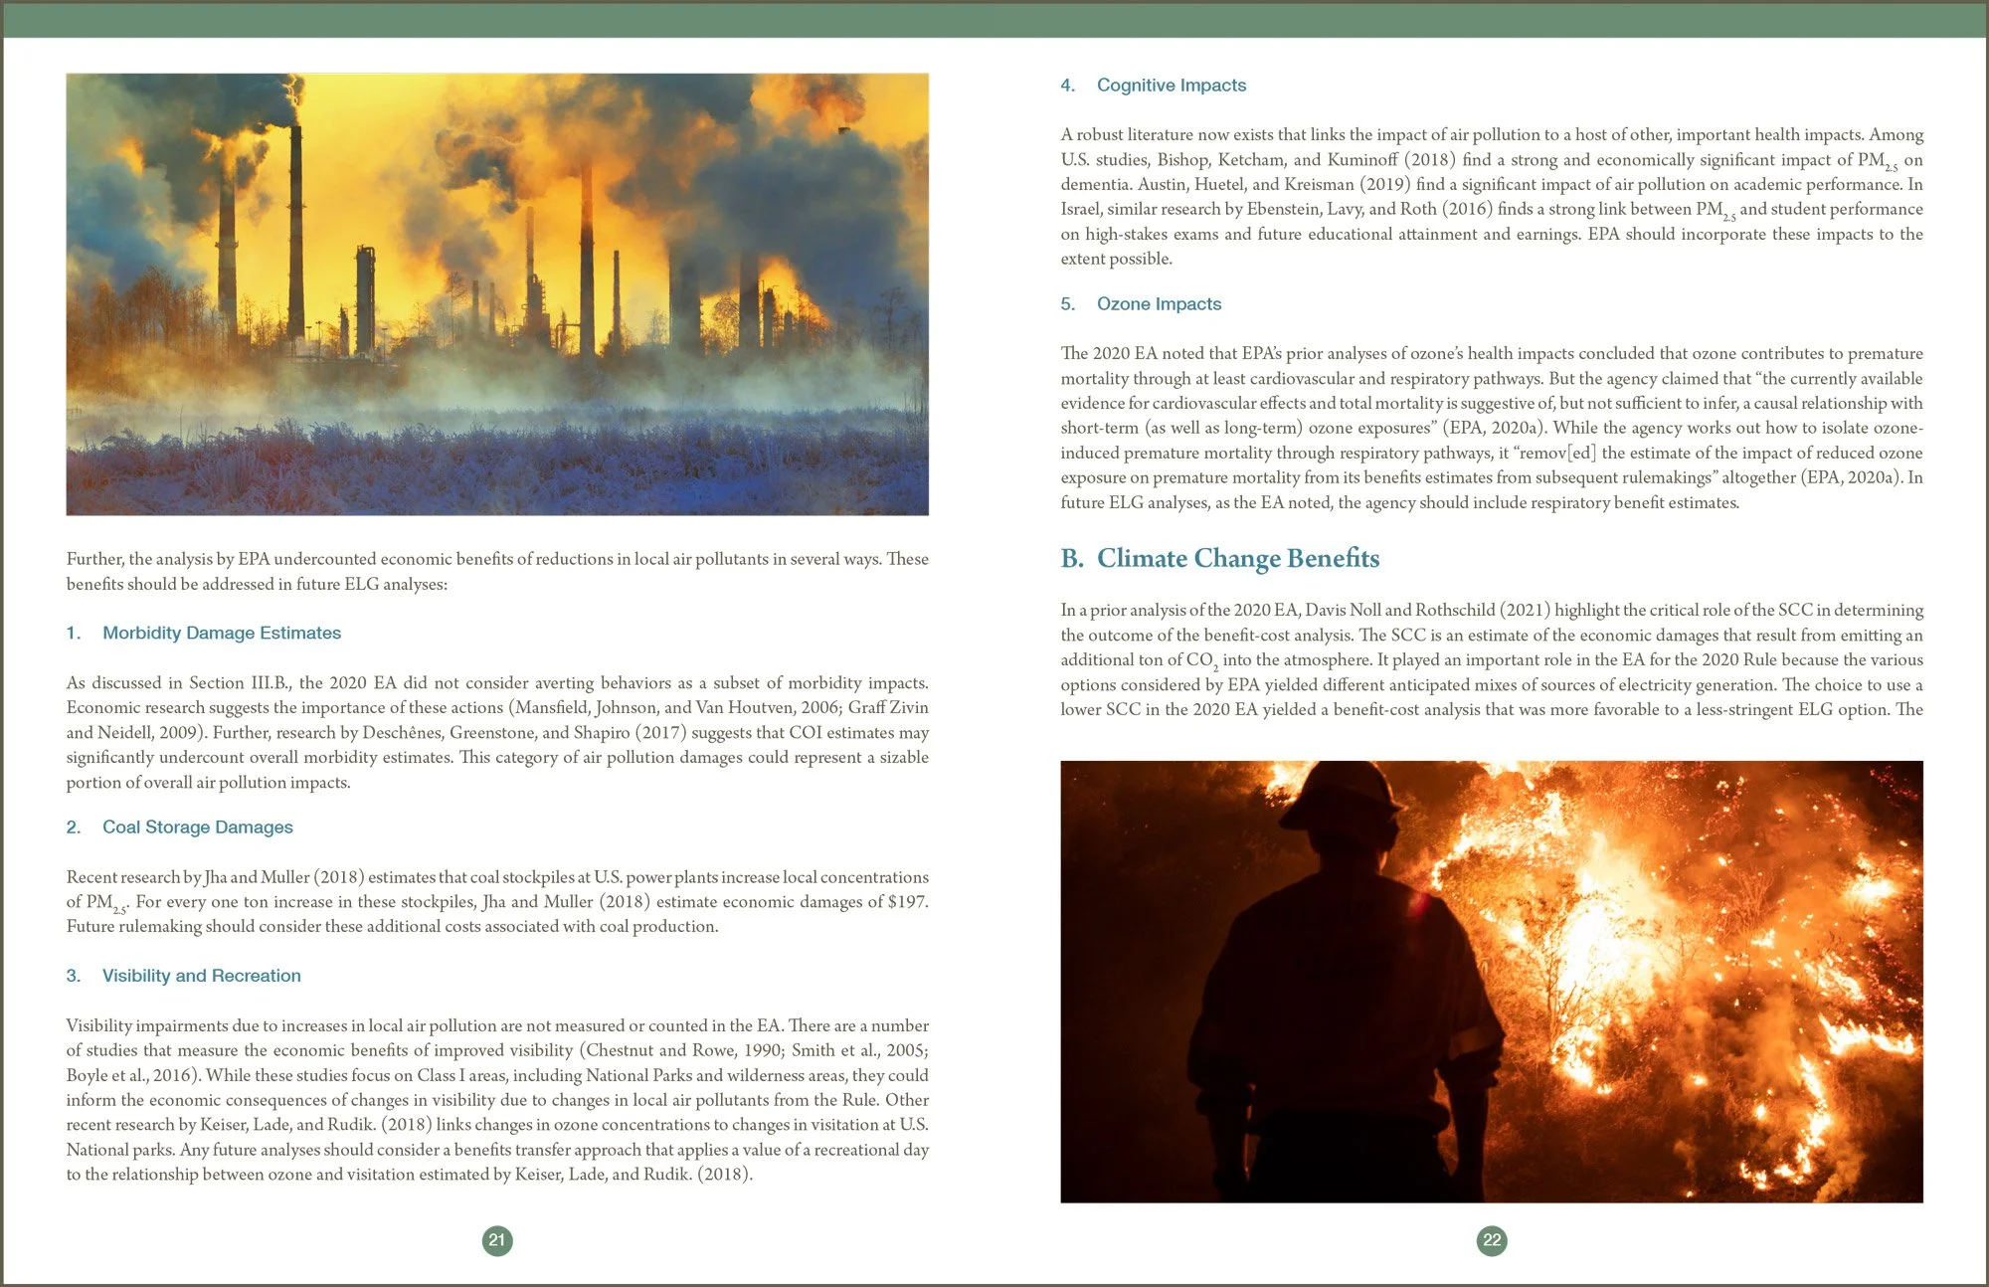This screenshot has width=1989, height=1287.
Task: Click the industrial smokestacks pollution photo
Action: (x=497, y=294)
